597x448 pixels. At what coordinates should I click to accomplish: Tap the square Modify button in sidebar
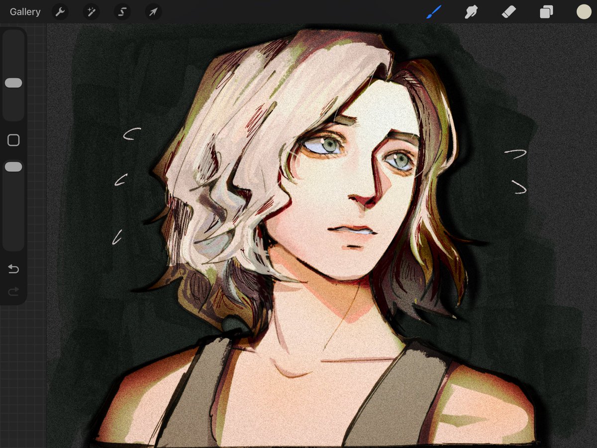(13, 140)
